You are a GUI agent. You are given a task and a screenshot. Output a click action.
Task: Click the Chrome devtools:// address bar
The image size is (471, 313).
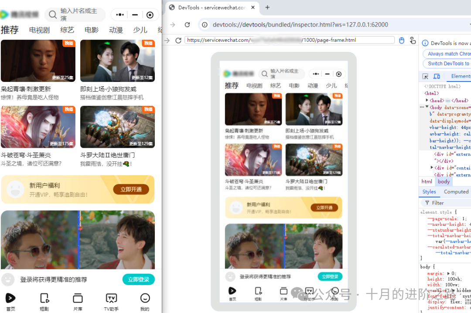(334, 25)
